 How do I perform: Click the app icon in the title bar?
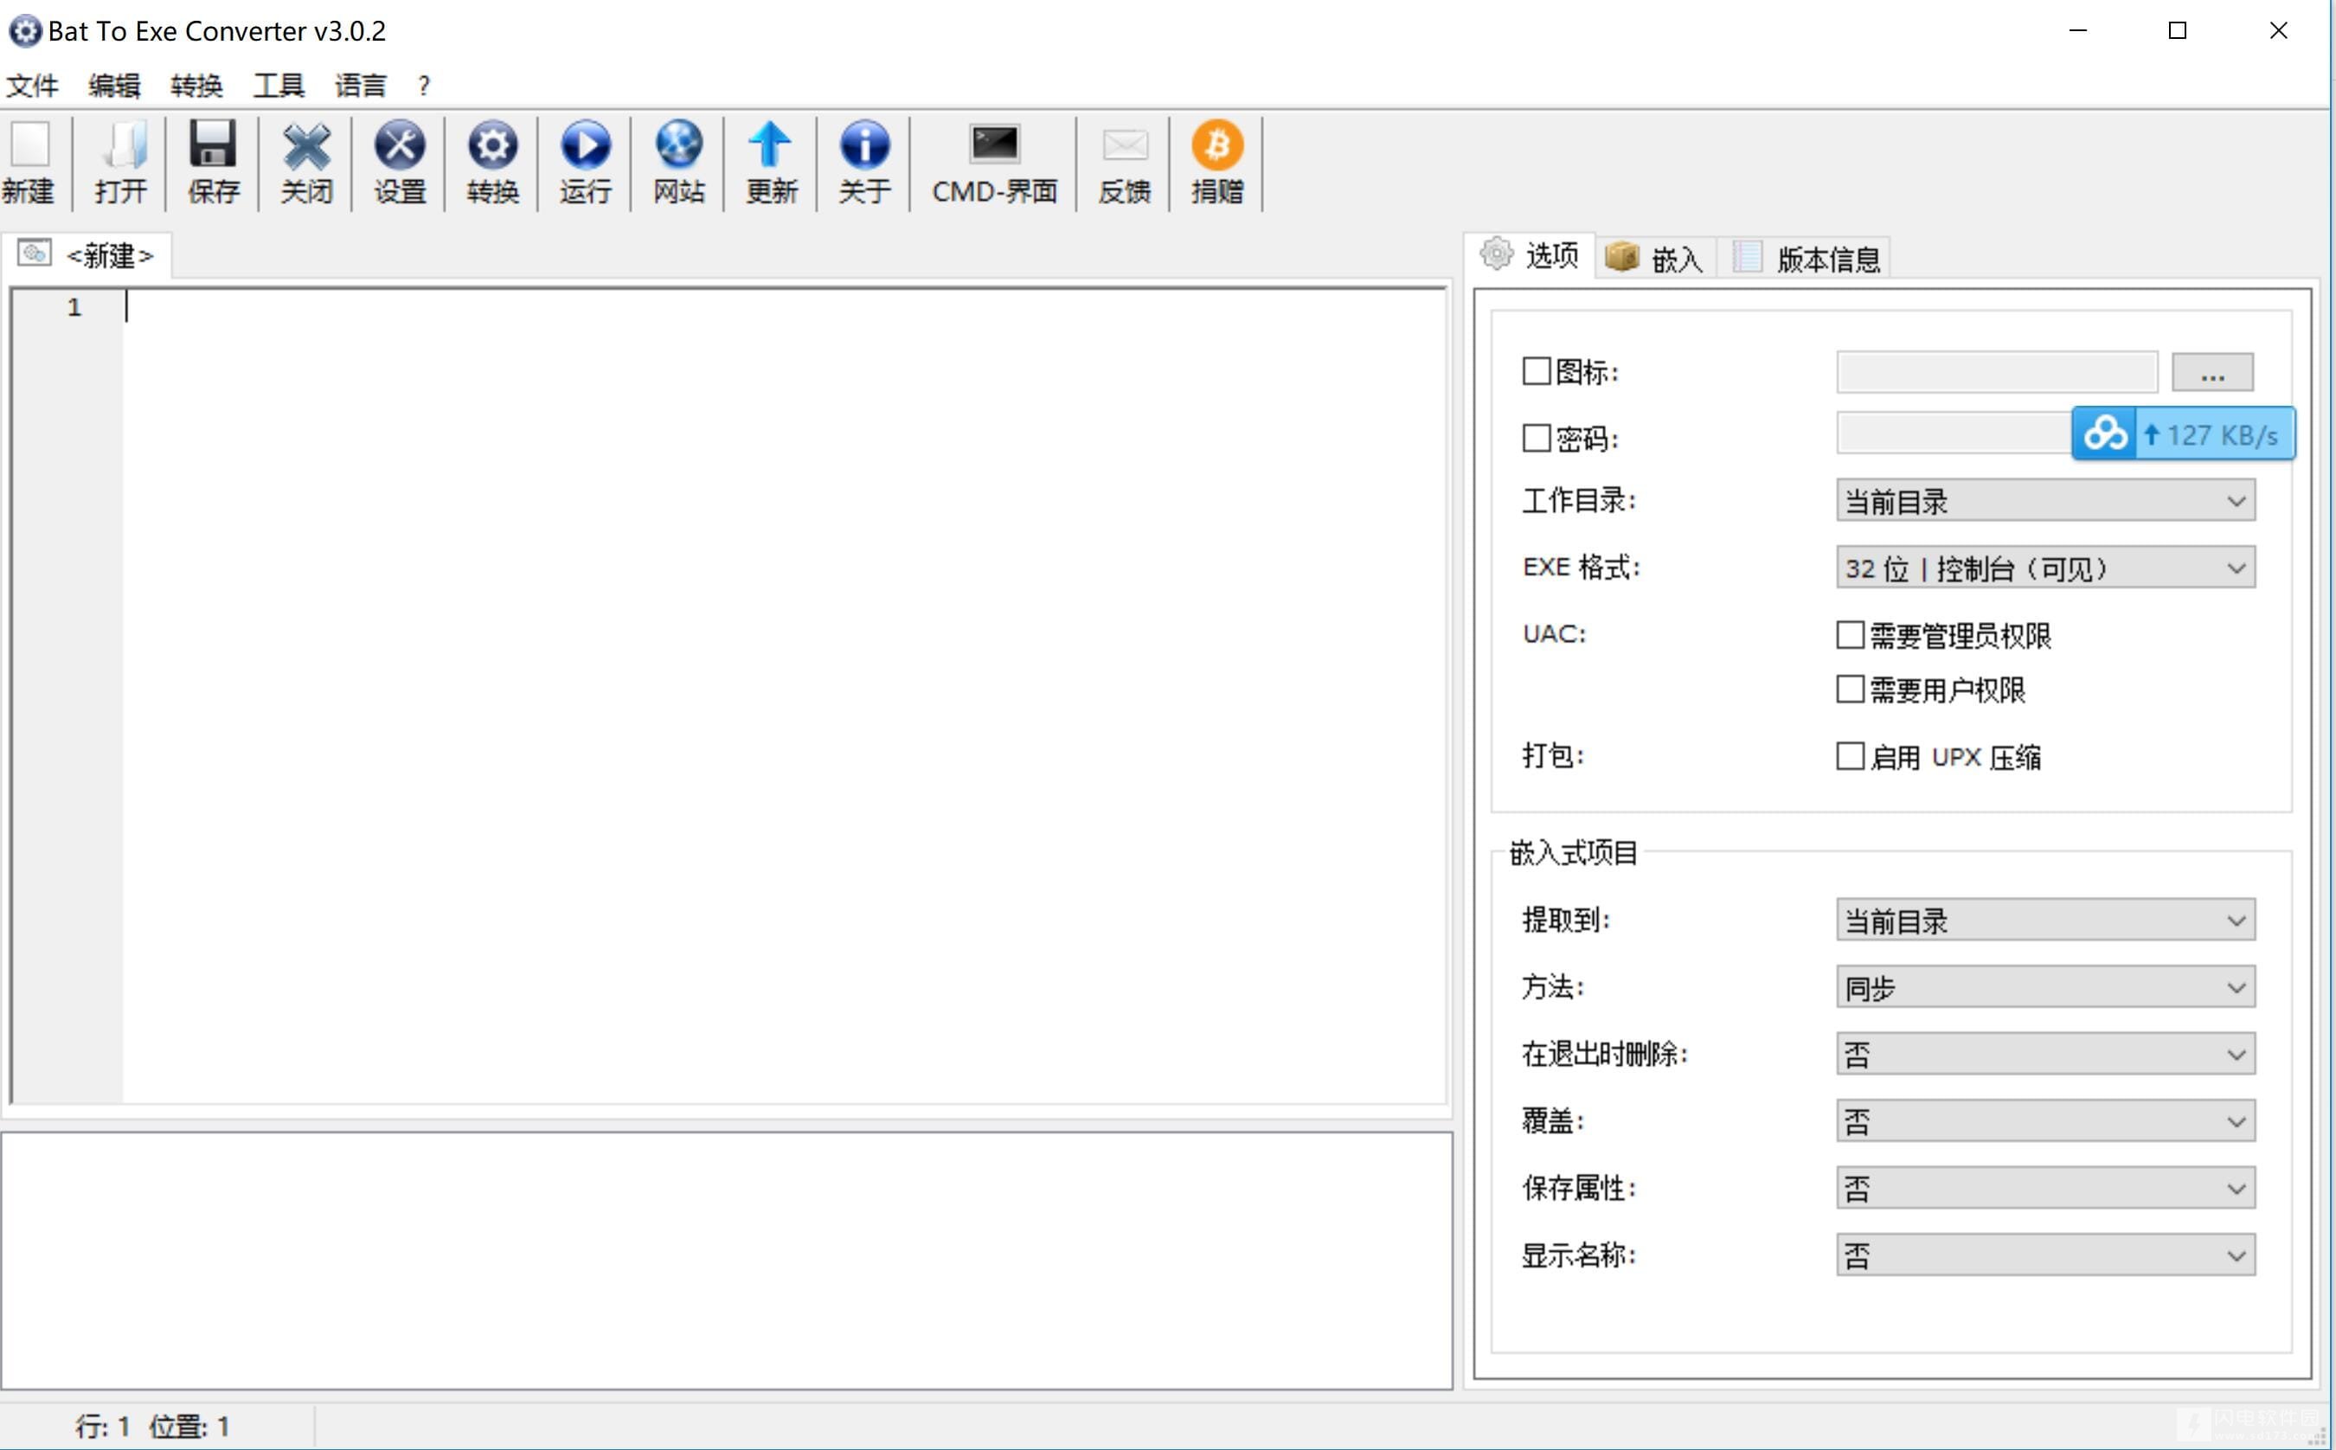point(25,30)
